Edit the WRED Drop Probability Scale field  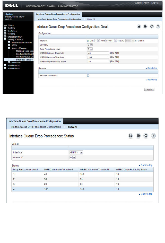tap(98, 62)
